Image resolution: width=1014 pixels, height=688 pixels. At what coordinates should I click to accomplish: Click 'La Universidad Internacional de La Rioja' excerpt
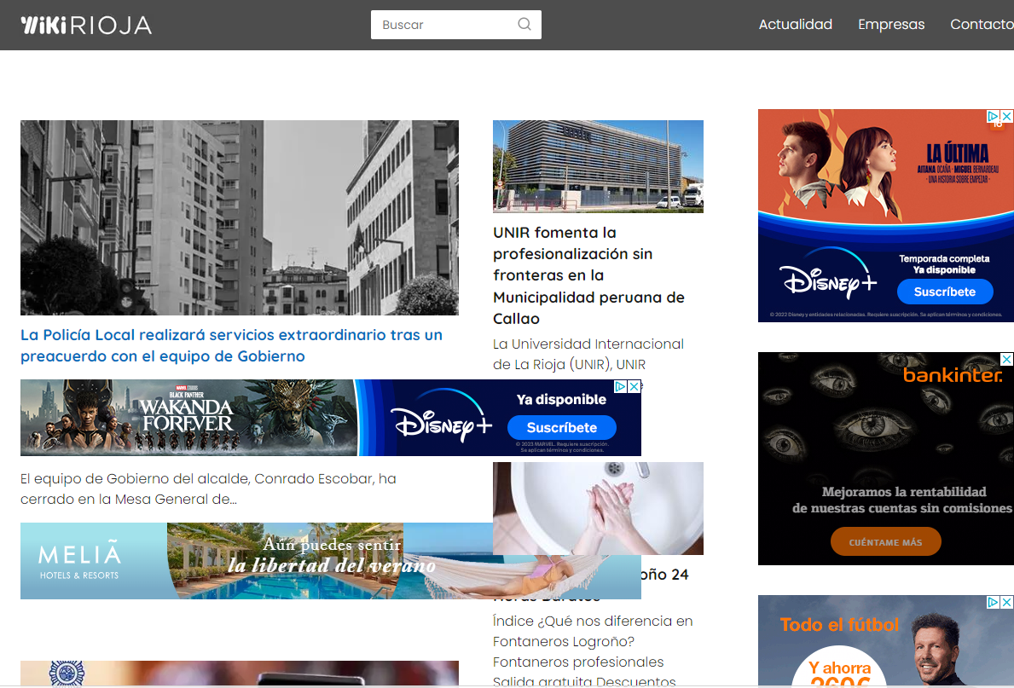[x=588, y=355]
